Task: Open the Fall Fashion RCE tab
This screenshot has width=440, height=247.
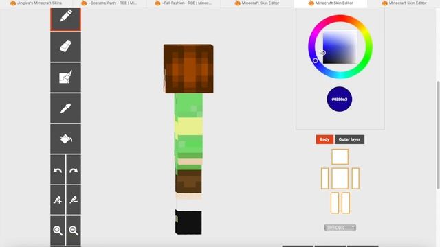Action: (x=184, y=3)
